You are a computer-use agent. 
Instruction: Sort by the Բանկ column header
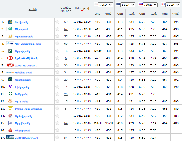pyautogui.click(x=33, y=9)
